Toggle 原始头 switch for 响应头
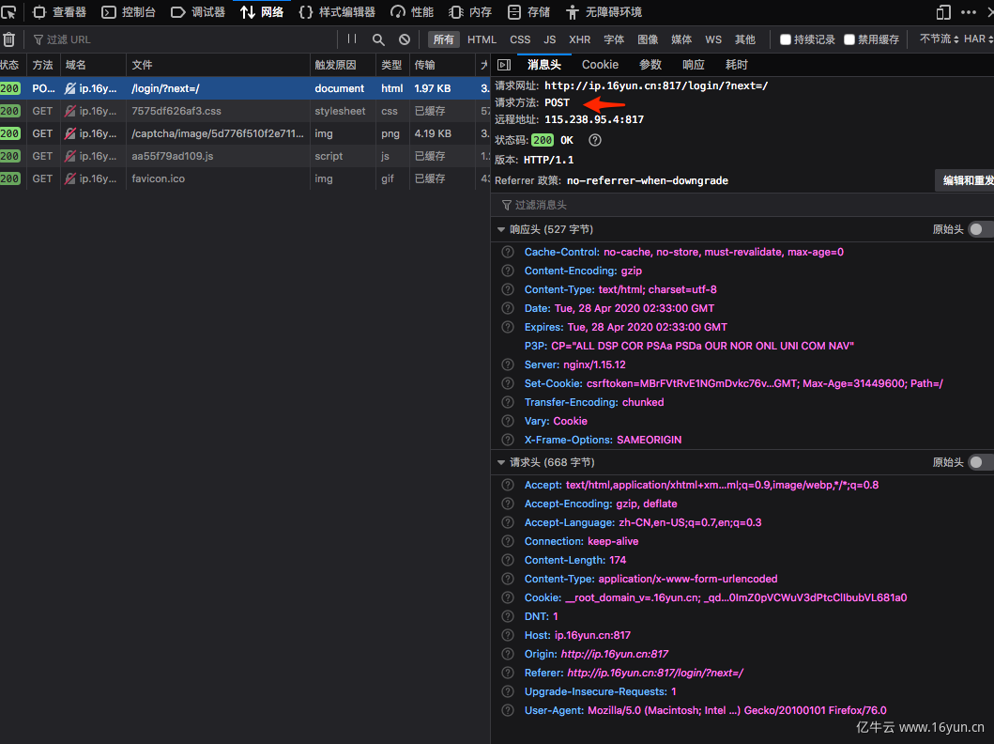 pyautogui.click(x=980, y=229)
